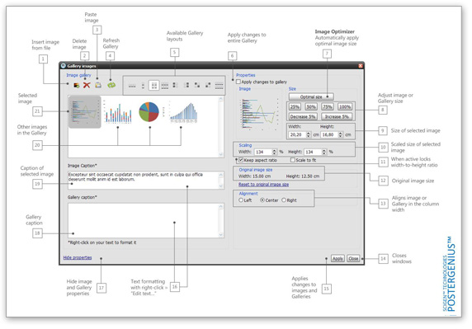This screenshot has width=472, height=329.
Task: Pick the last gallery layout icon in strip
Action: (x=219, y=86)
